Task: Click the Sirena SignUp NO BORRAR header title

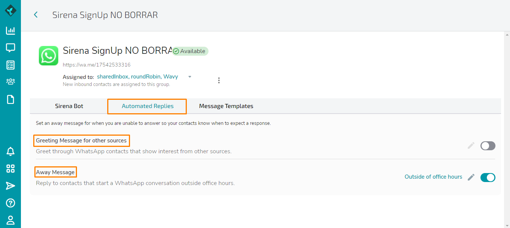Action: [105, 15]
